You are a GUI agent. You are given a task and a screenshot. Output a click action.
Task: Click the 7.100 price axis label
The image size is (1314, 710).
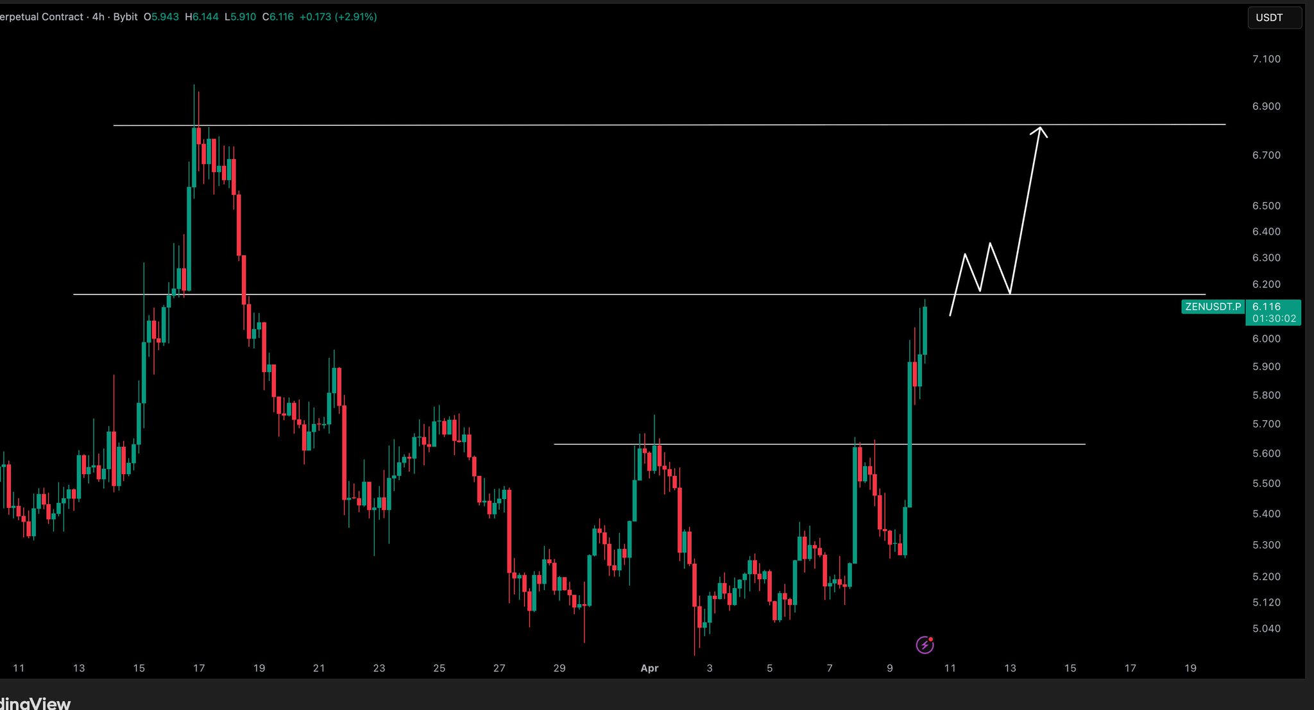click(1266, 59)
